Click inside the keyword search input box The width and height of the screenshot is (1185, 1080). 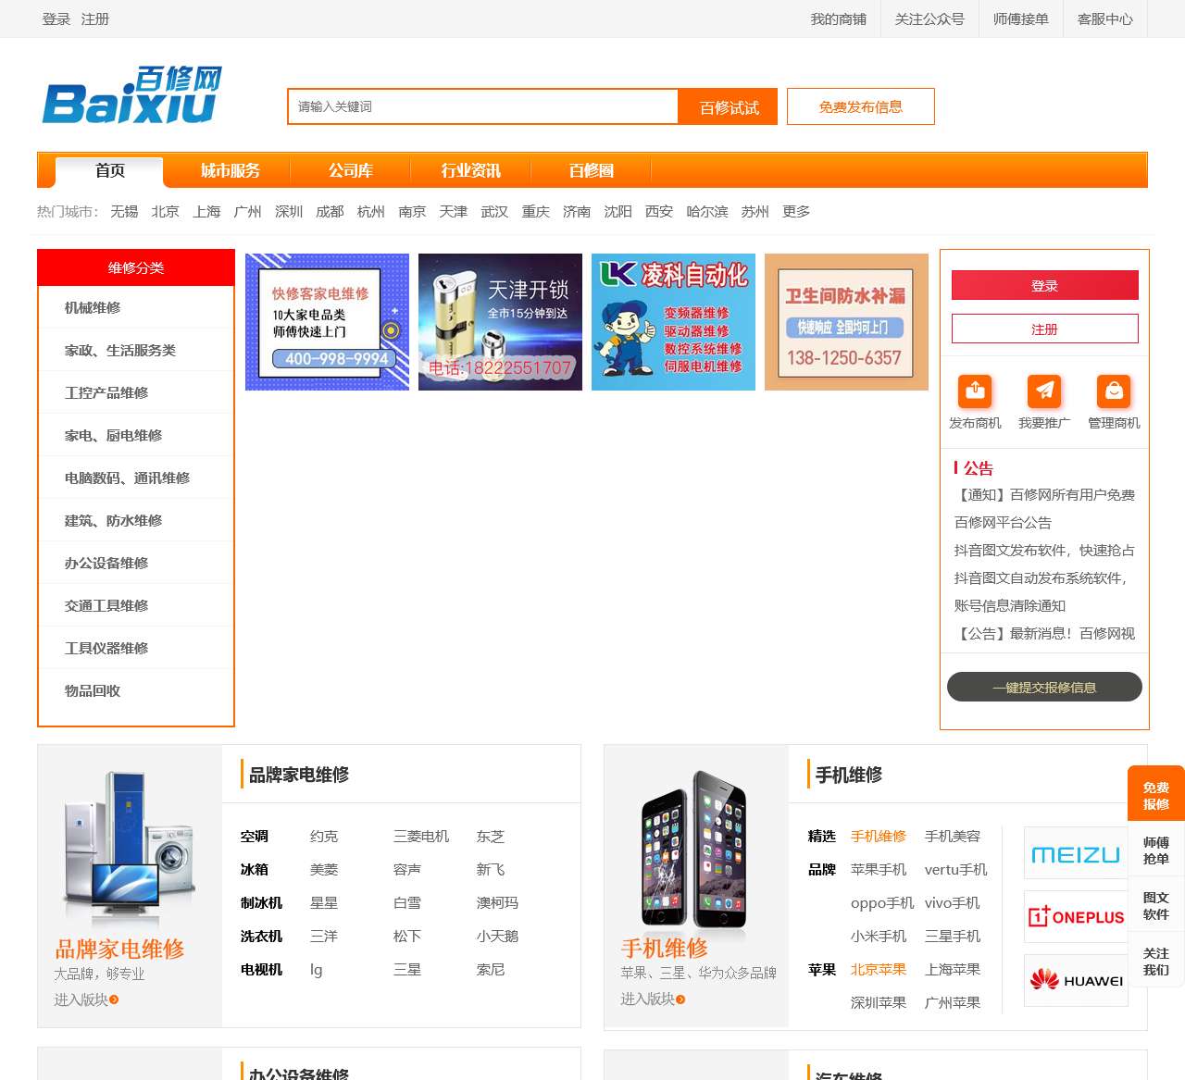click(481, 106)
